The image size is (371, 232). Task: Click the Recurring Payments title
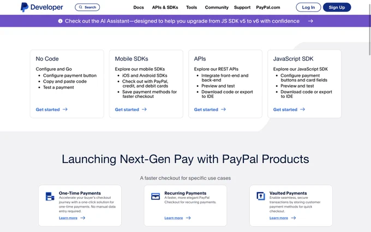pos(185,193)
